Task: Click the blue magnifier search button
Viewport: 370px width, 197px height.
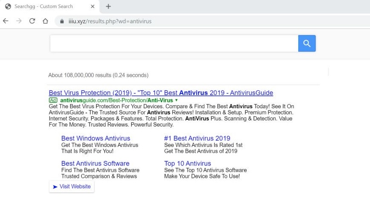Action: point(307,43)
